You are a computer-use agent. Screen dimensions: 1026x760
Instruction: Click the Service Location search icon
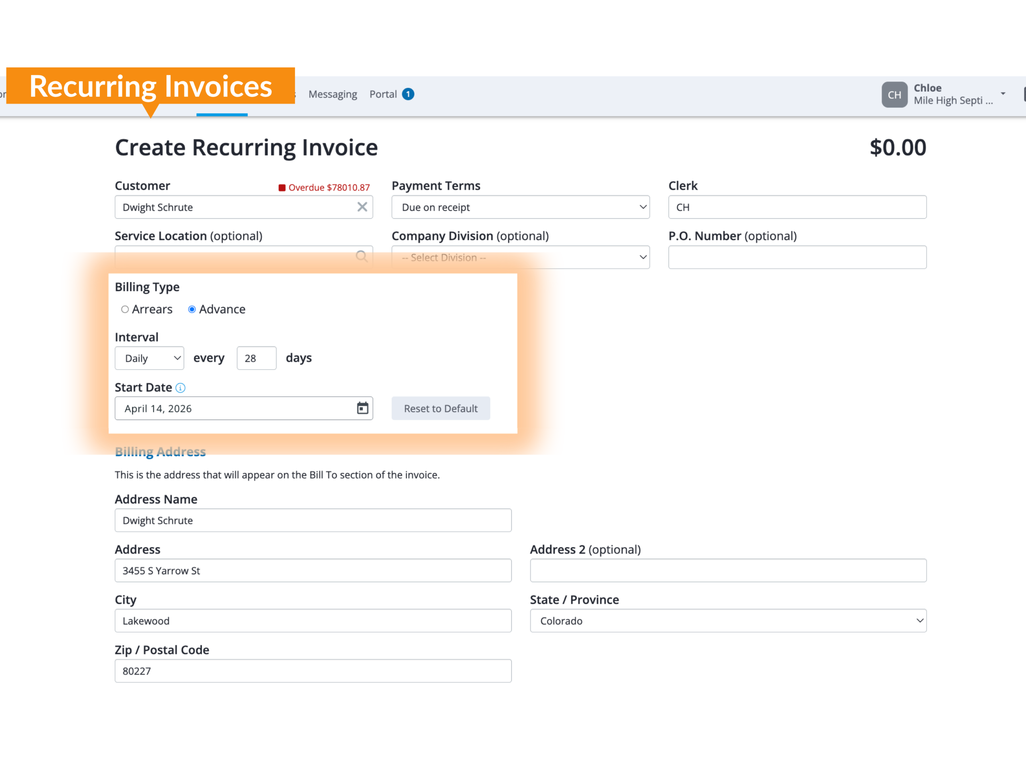click(x=362, y=256)
